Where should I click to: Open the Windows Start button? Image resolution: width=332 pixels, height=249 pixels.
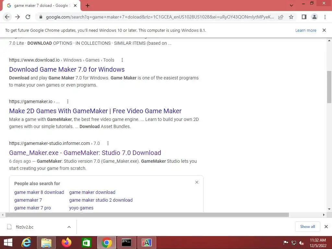click(x=8, y=243)
